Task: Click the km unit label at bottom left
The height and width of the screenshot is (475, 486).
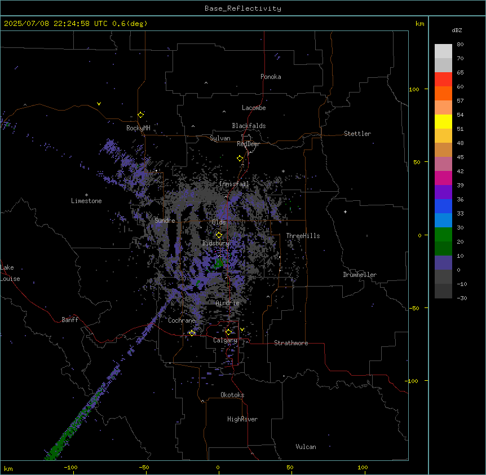Action: pos(8,468)
